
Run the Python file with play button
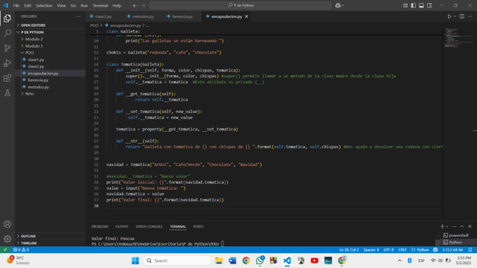point(449,16)
